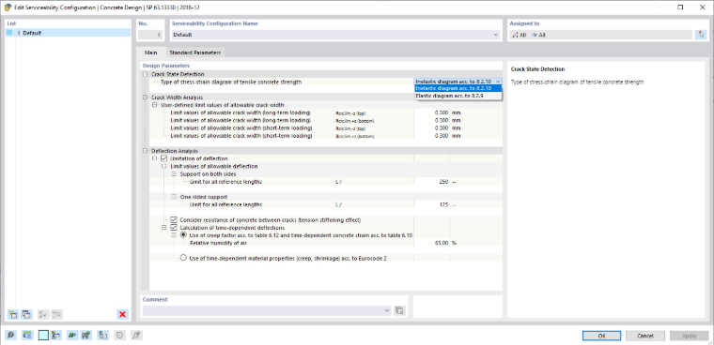Click the units and decimal places icon
The width and height of the screenshot is (714, 345).
point(27,336)
